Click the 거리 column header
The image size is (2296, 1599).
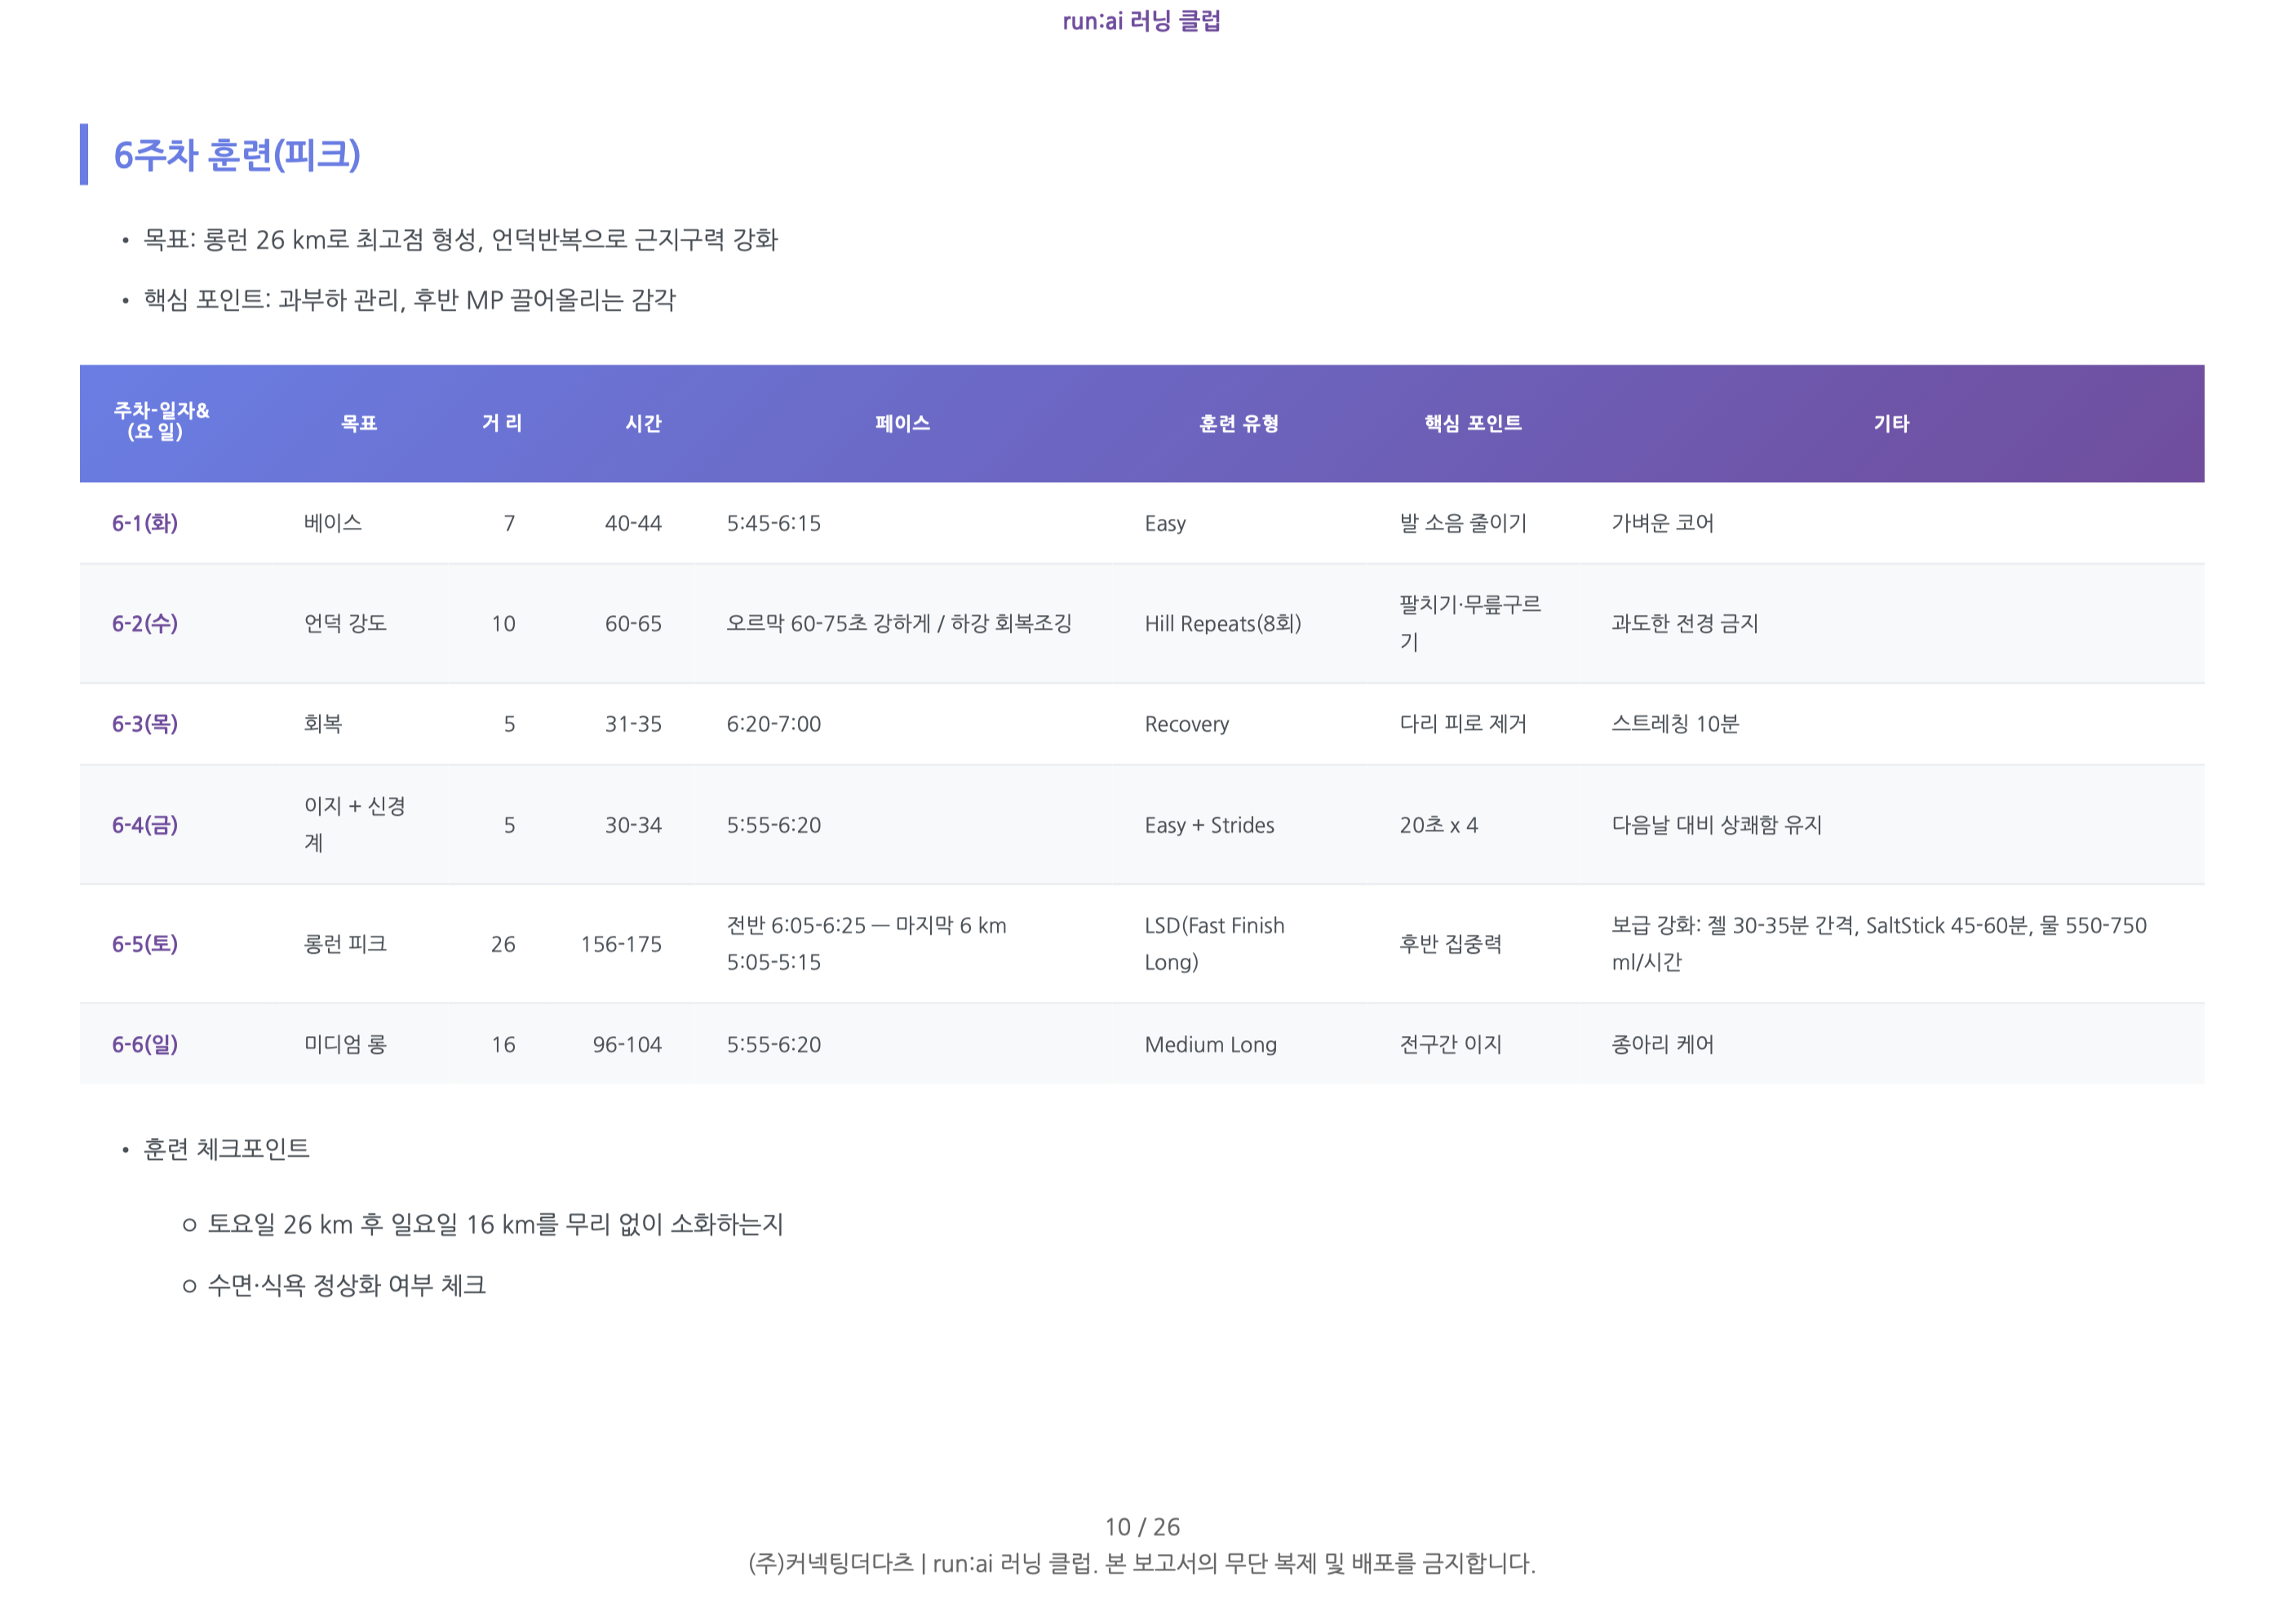pos(502,423)
